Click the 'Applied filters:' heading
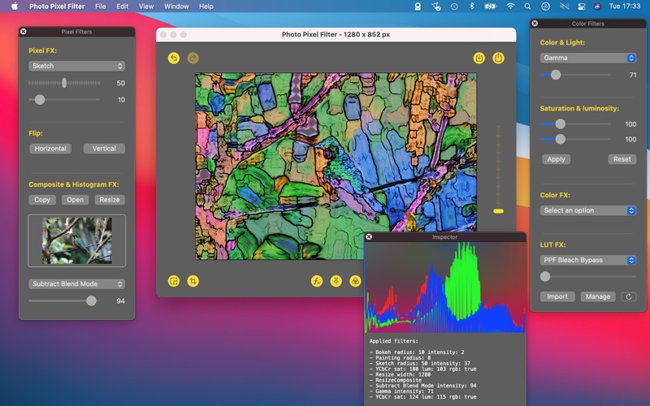 pos(394,341)
